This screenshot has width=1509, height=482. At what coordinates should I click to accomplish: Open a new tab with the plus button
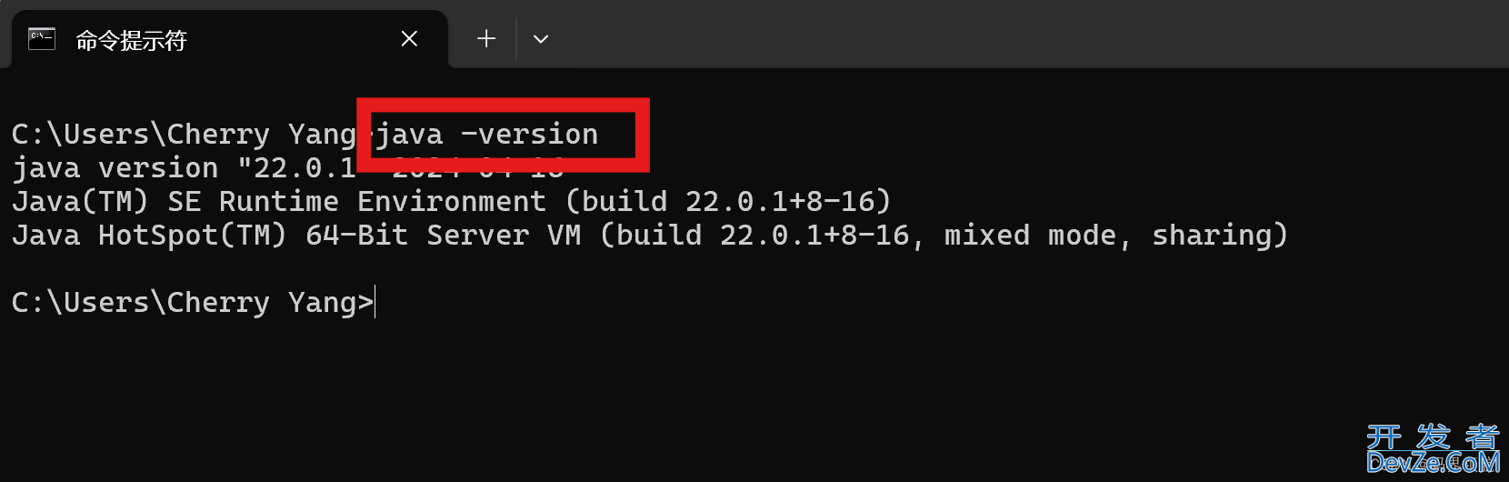point(486,38)
